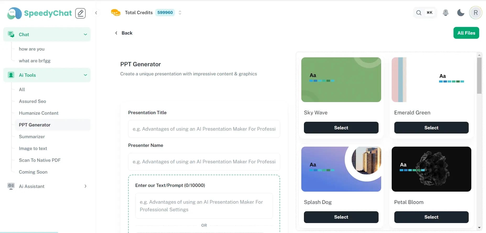
Task: Select the Sky Wave theme
Action: click(x=341, y=128)
